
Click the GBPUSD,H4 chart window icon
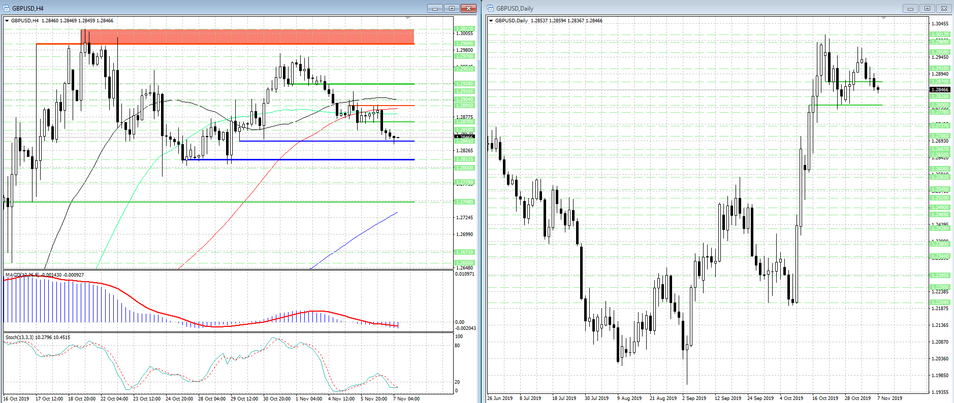tap(6, 8)
